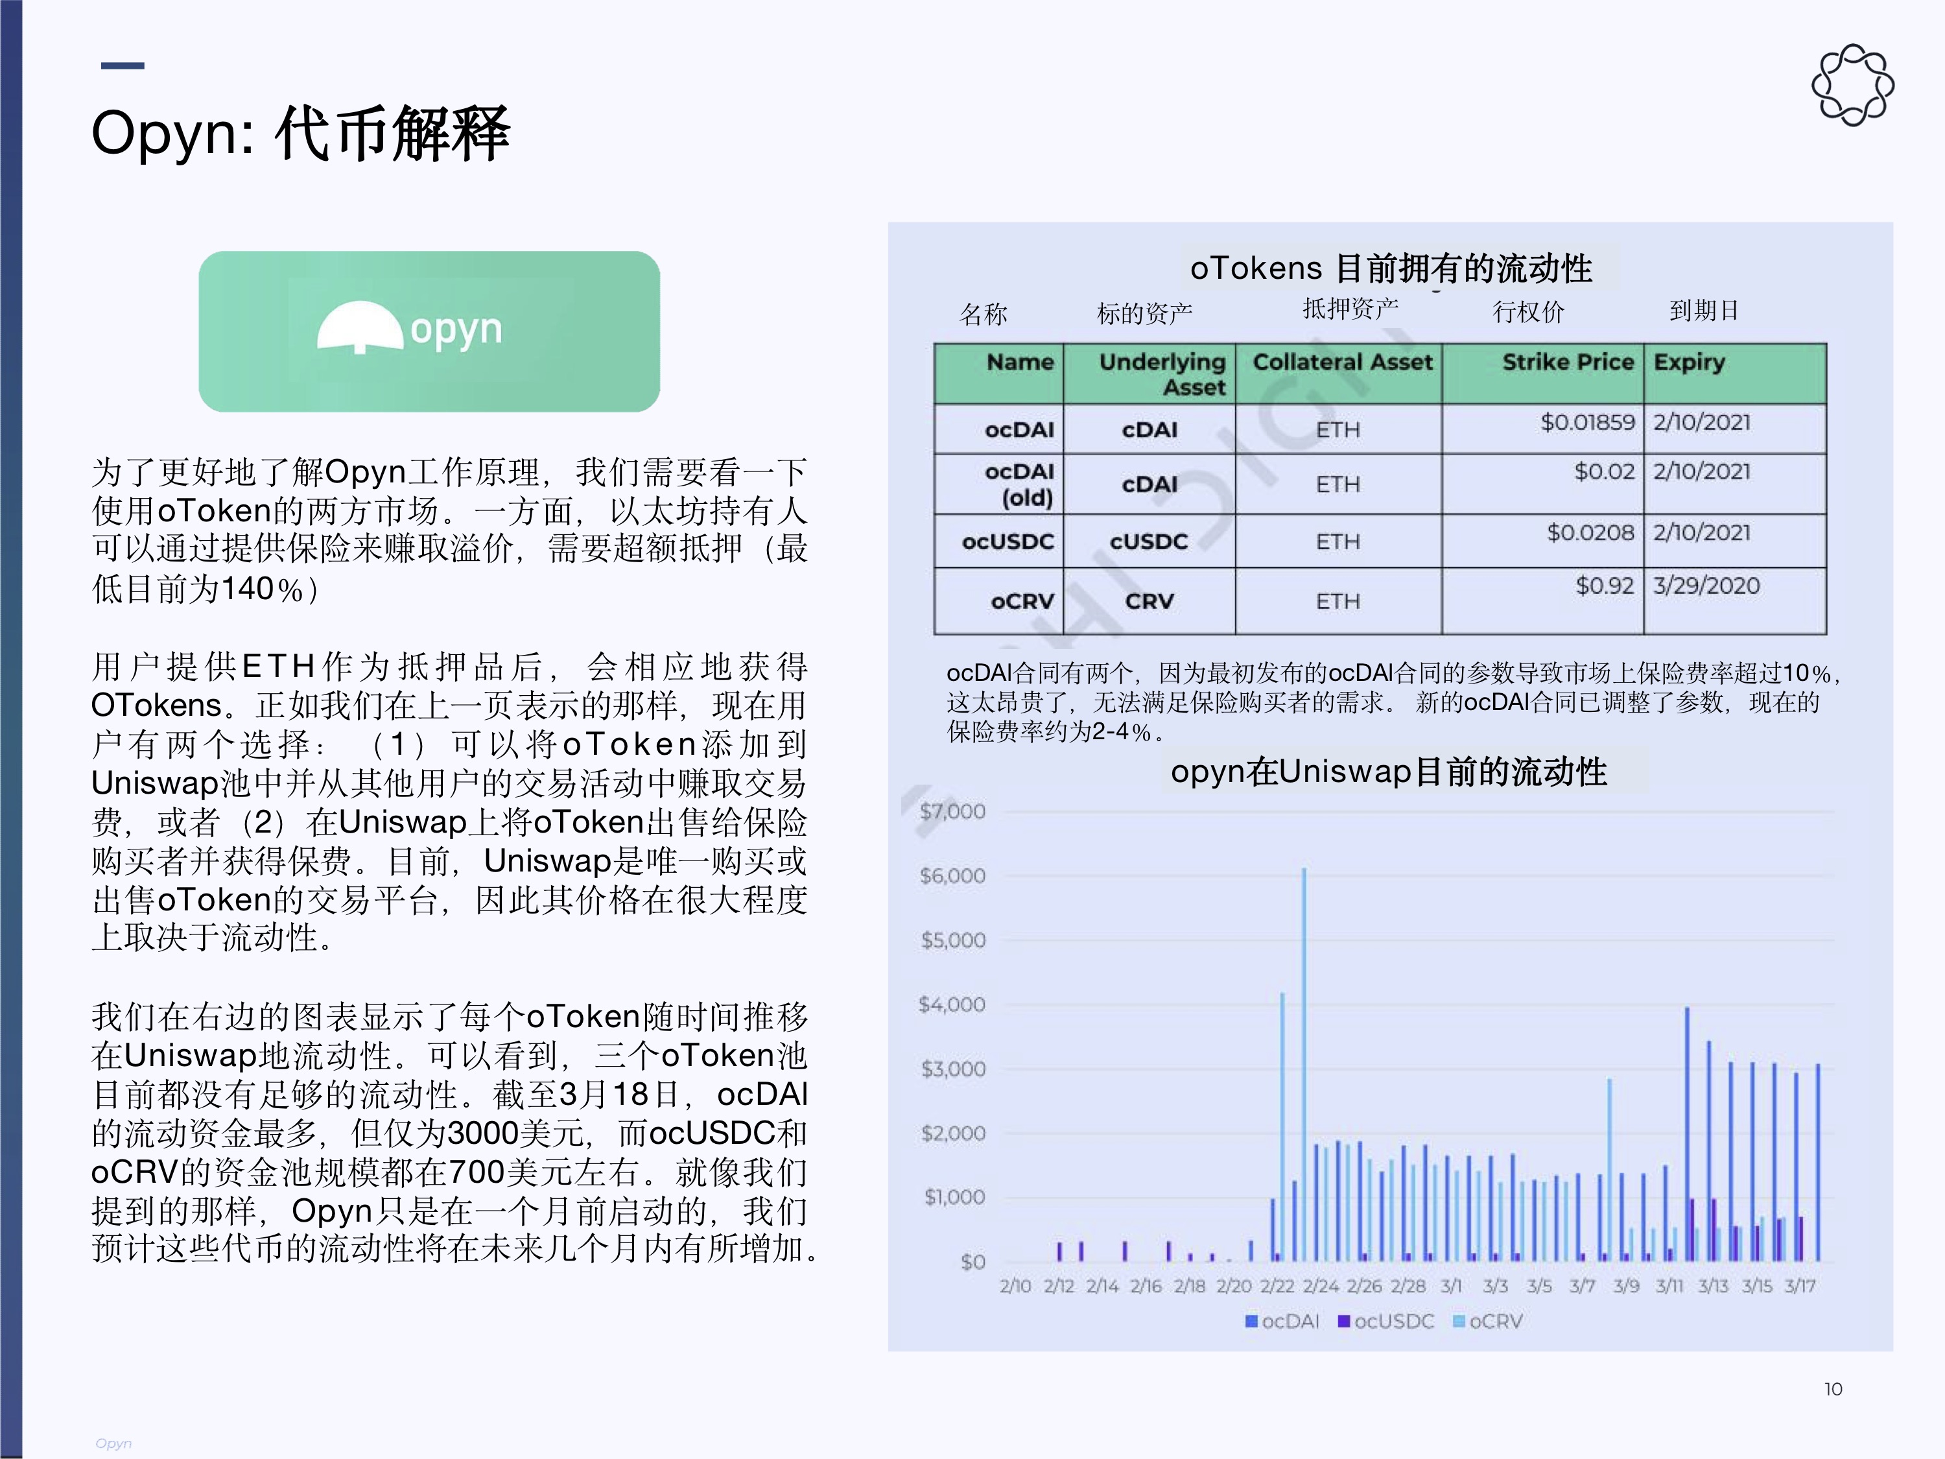Viewport: 1945px width, 1459px height.
Task: Click the "2/12" x-axis date label
Action: pos(1059,1286)
